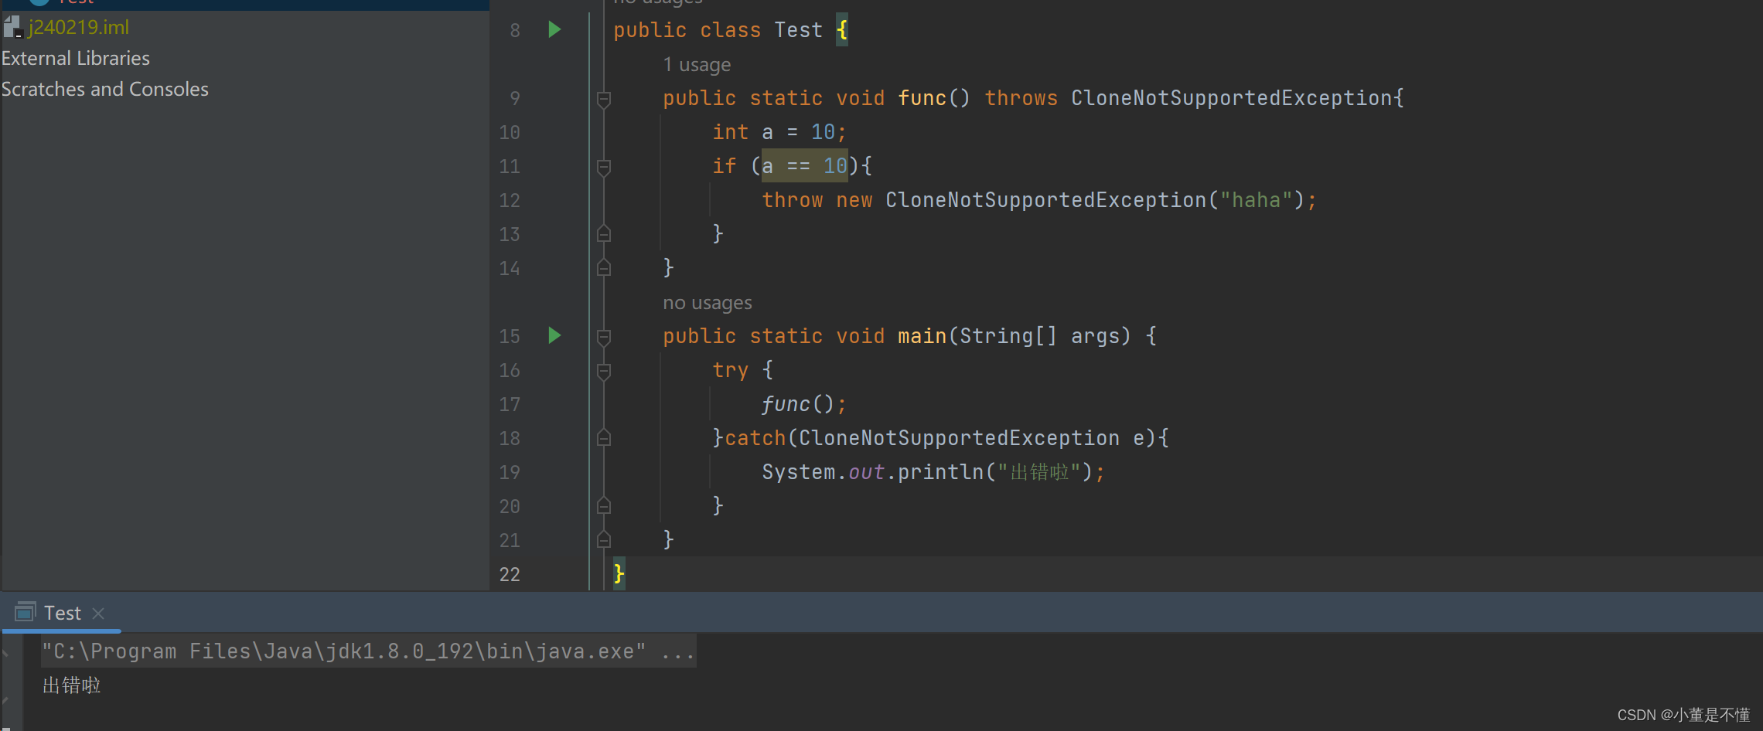Select j240219.iml file in project tree
This screenshot has width=1763, height=731.
pyautogui.click(x=78, y=27)
